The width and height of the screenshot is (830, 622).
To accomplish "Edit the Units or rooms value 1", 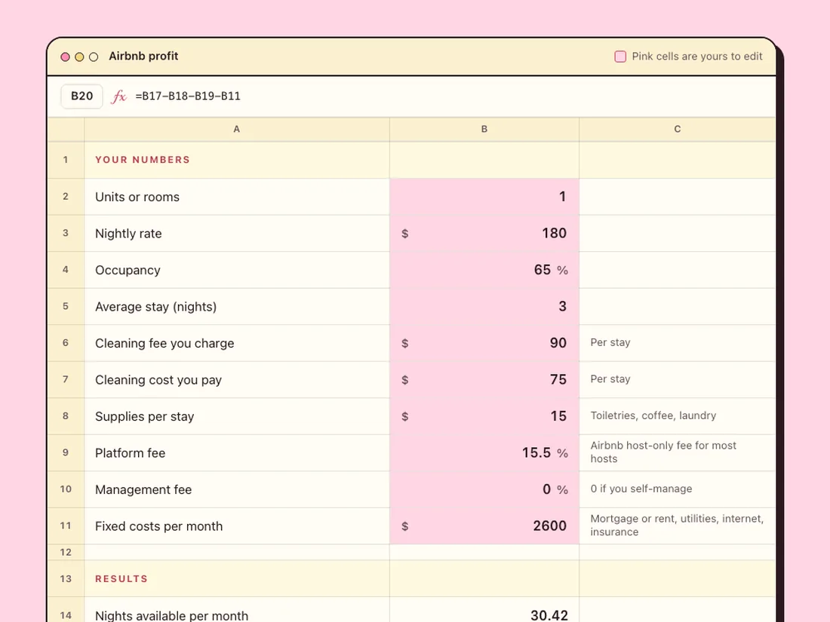I will point(484,197).
